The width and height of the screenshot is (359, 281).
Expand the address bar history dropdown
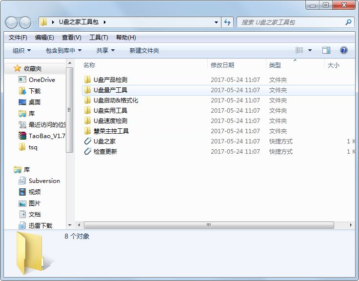coord(217,22)
